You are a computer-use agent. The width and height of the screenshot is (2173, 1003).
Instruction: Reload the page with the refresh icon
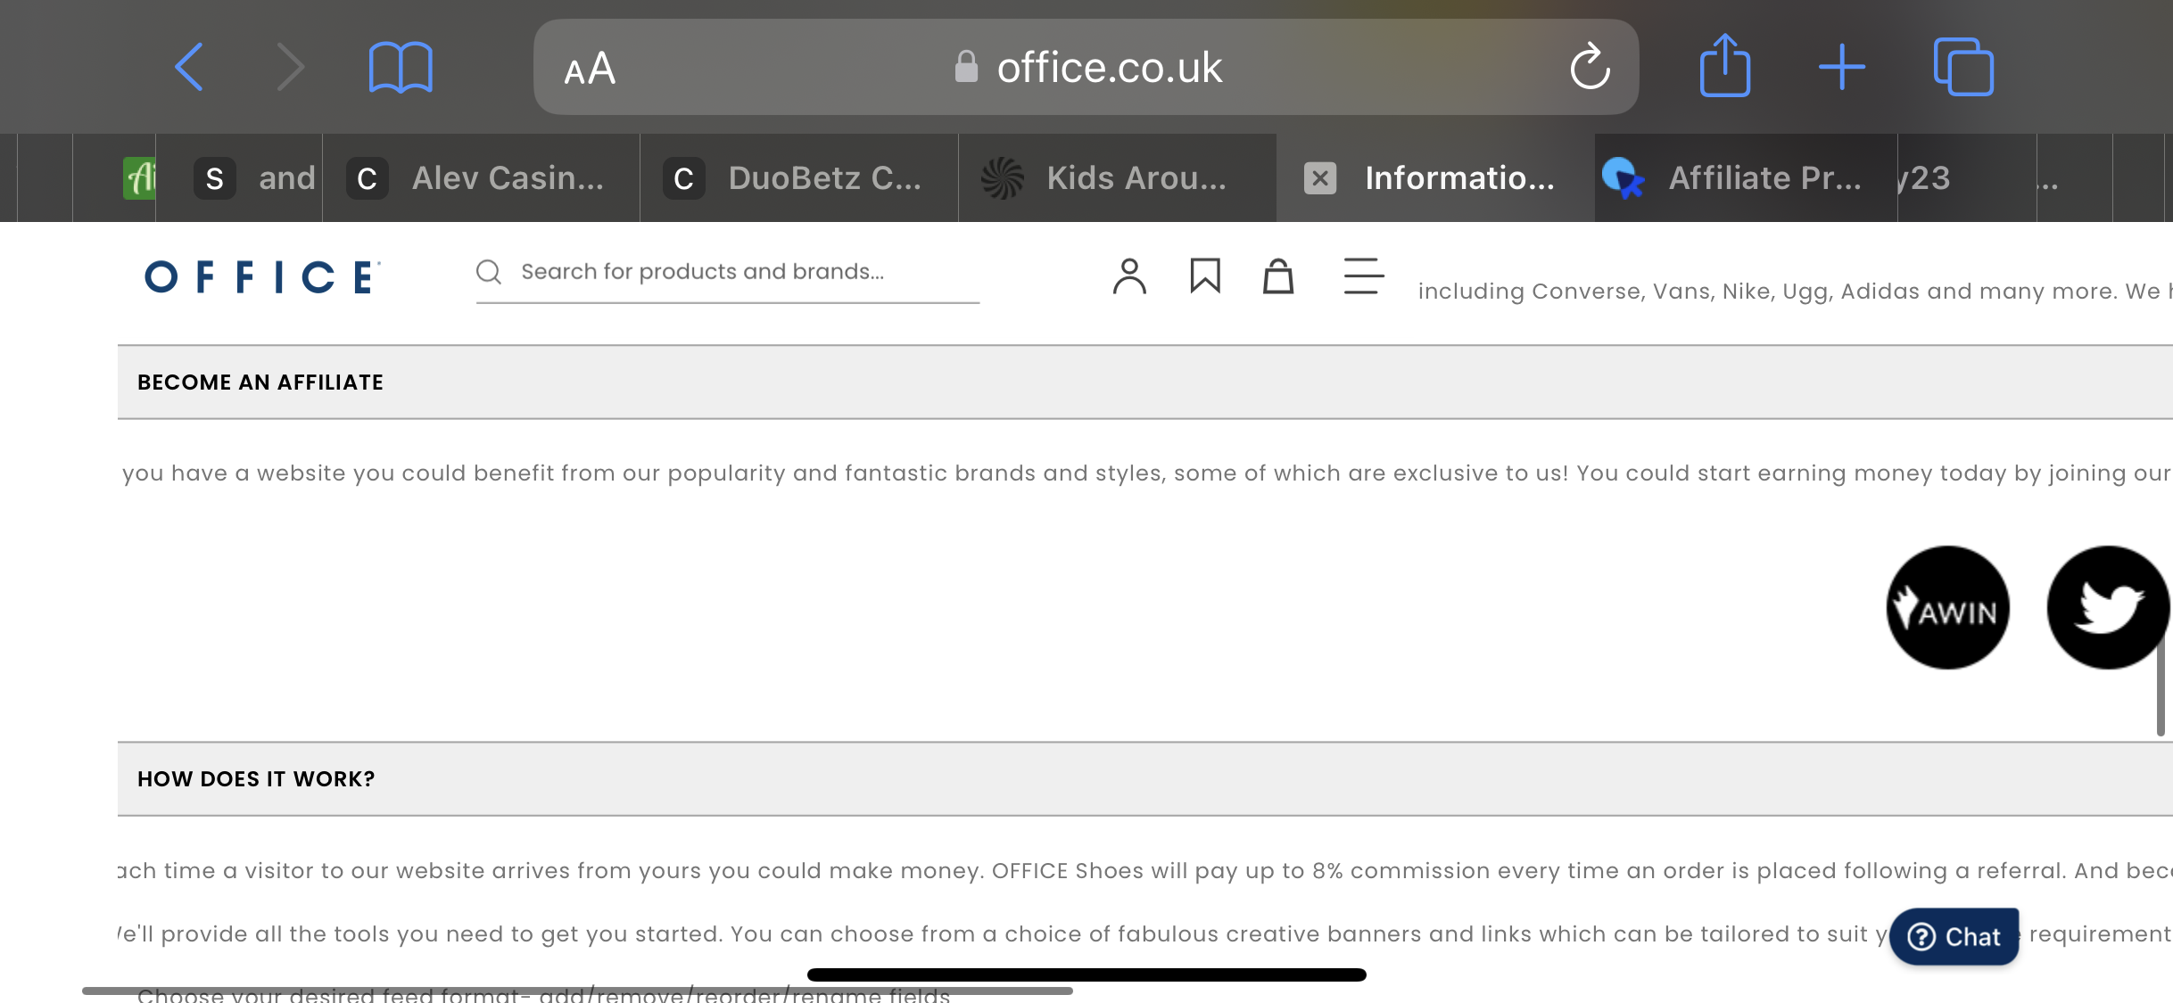tap(1590, 67)
